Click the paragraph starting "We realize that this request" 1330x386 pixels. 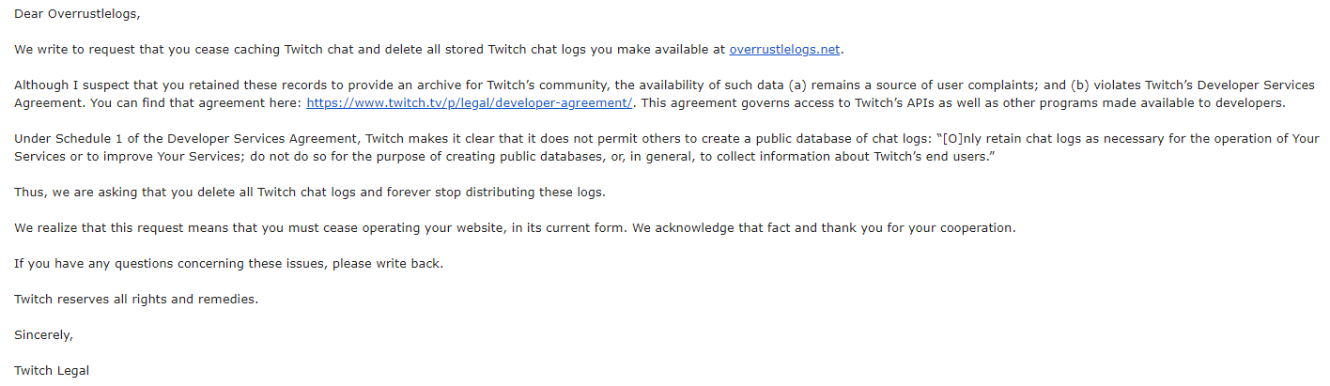click(x=515, y=227)
